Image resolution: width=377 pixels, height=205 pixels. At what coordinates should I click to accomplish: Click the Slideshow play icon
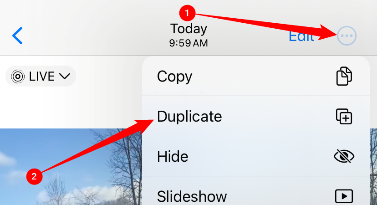(x=344, y=196)
